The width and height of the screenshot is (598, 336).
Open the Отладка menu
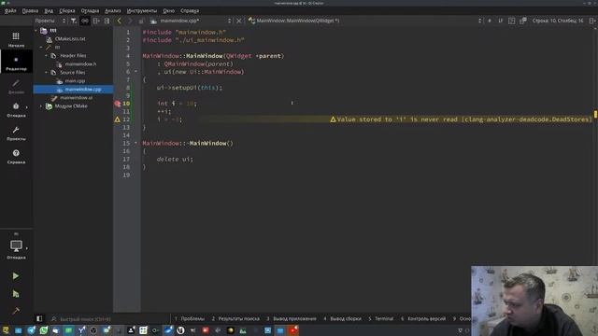pos(90,10)
